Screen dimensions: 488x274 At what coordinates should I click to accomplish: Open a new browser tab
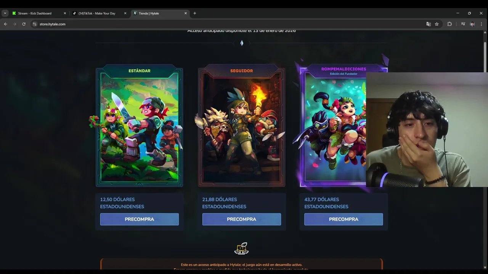pyautogui.click(x=195, y=13)
